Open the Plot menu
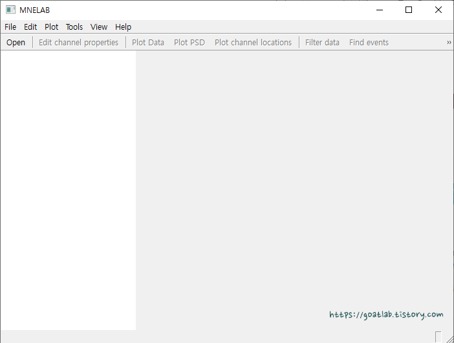Image resolution: width=454 pixels, height=343 pixels. [51, 27]
